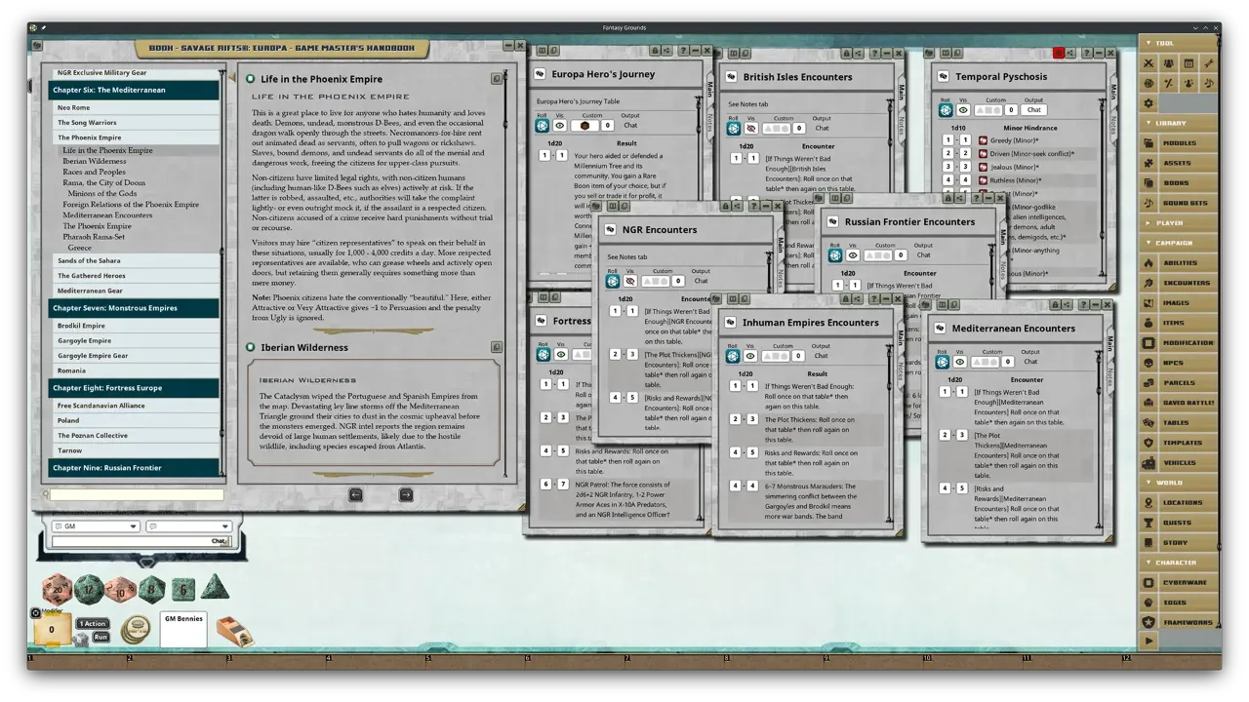Click the Modifier value box
The height and width of the screenshot is (702, 1249).
[x=52, y=630]
